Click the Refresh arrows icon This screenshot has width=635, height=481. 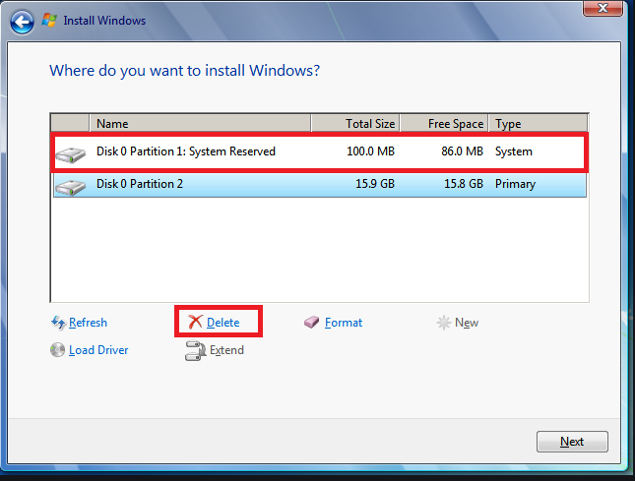[58, 323]
